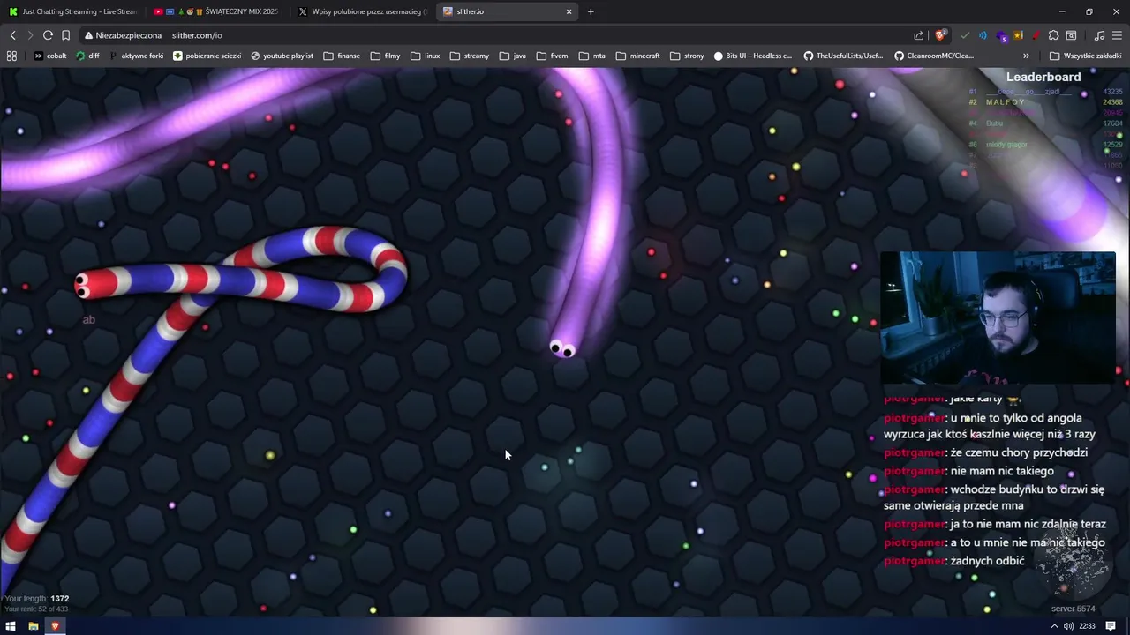The image size is (1130, 635).
Task: Open TheUsefulLists GitHub bookmark
Action: click(843, 56)
